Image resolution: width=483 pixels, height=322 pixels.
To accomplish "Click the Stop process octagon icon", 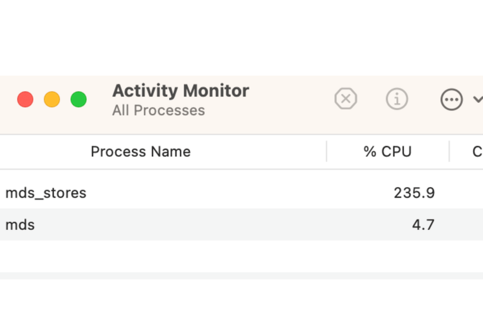I will 346,99.
